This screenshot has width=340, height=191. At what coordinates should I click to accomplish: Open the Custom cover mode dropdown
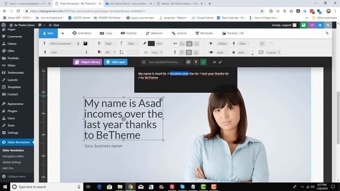(273, 53)
